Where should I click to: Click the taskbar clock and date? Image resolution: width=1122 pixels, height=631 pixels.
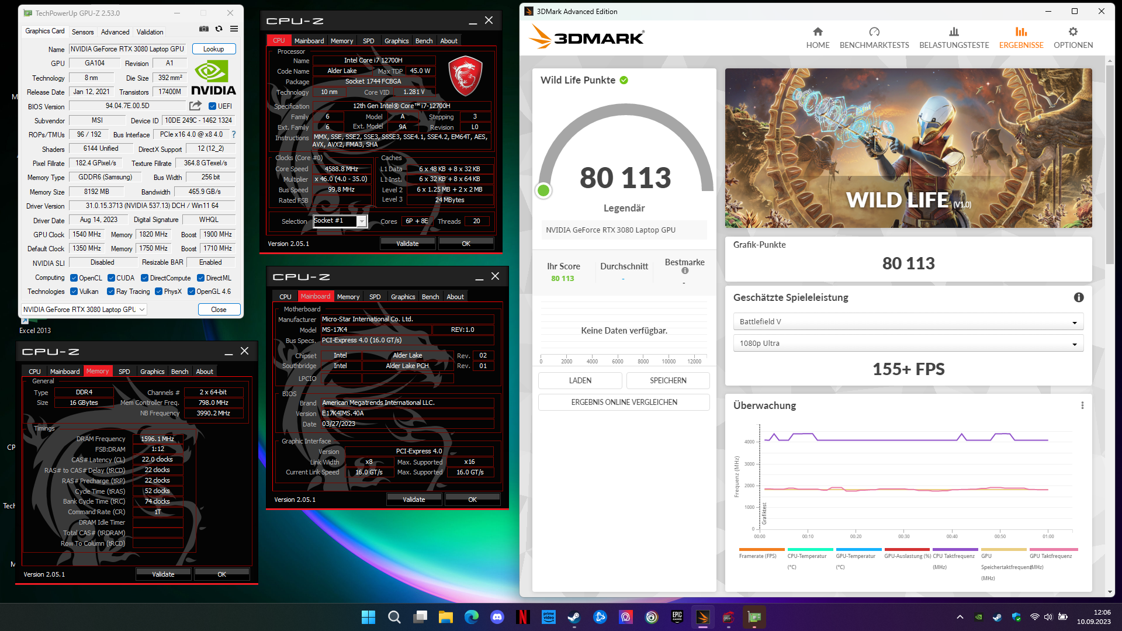click(1094, 617)
